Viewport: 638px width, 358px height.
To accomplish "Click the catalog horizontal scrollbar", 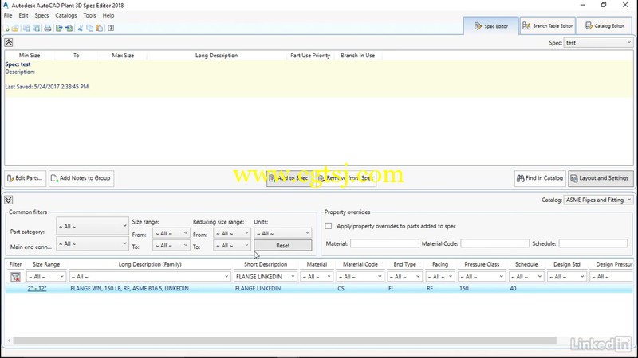I will point(285,340).
